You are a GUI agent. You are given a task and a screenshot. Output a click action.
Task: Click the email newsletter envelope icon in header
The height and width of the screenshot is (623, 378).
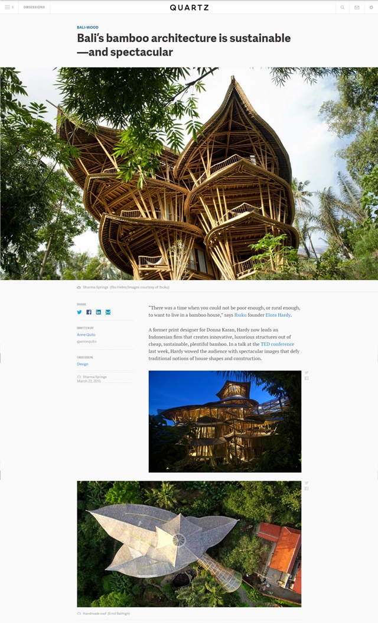click(x=357, y=7)
